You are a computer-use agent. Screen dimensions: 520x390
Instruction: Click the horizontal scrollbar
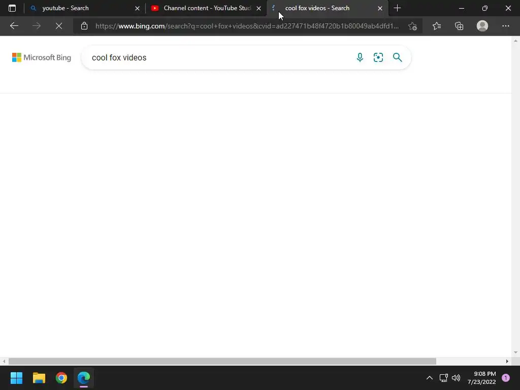click(222, 361)
